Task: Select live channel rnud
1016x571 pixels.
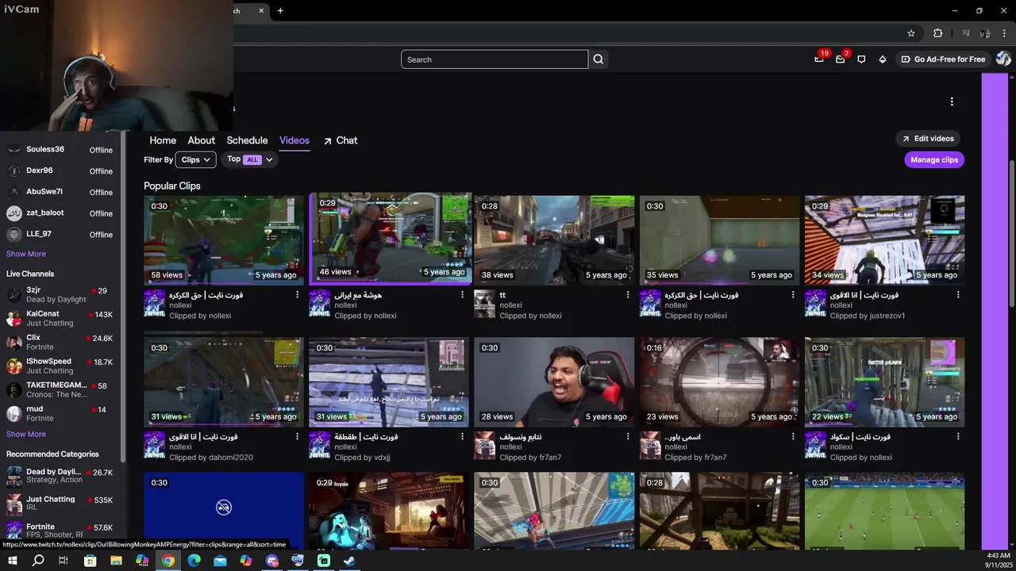Action: (x=60, y=413)
